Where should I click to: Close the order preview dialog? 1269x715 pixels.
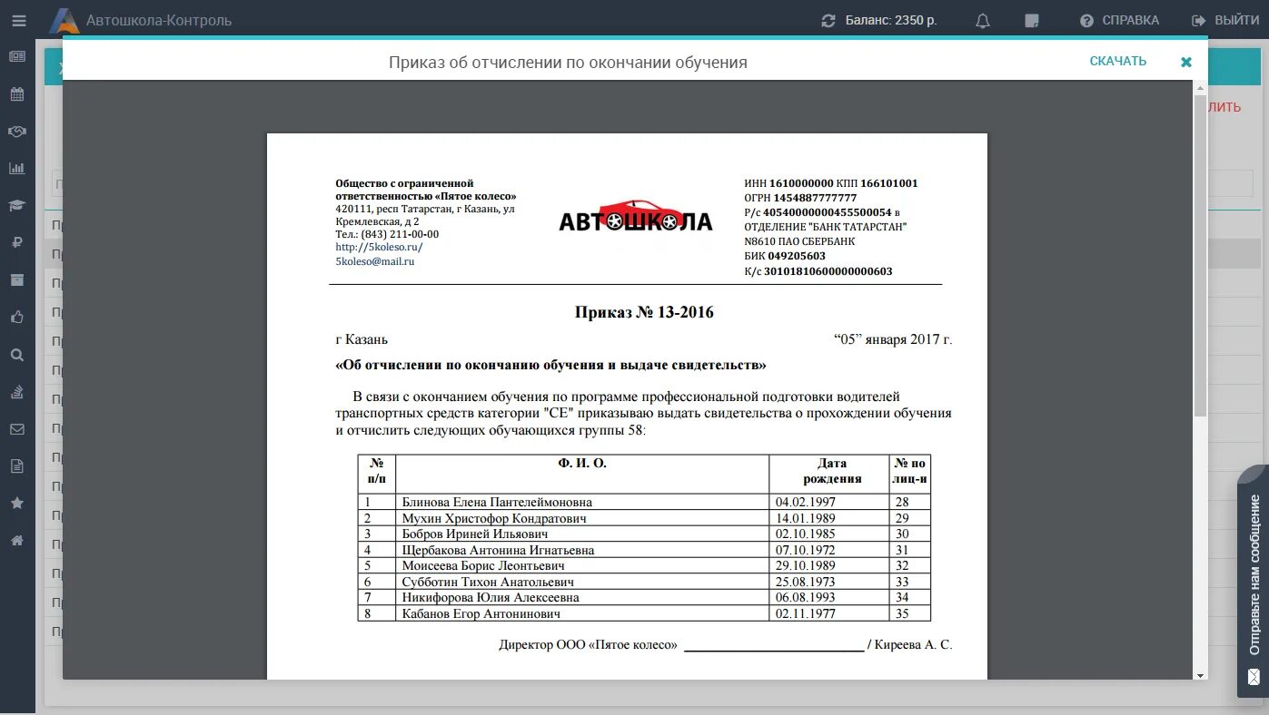(x=1185, y=62)
